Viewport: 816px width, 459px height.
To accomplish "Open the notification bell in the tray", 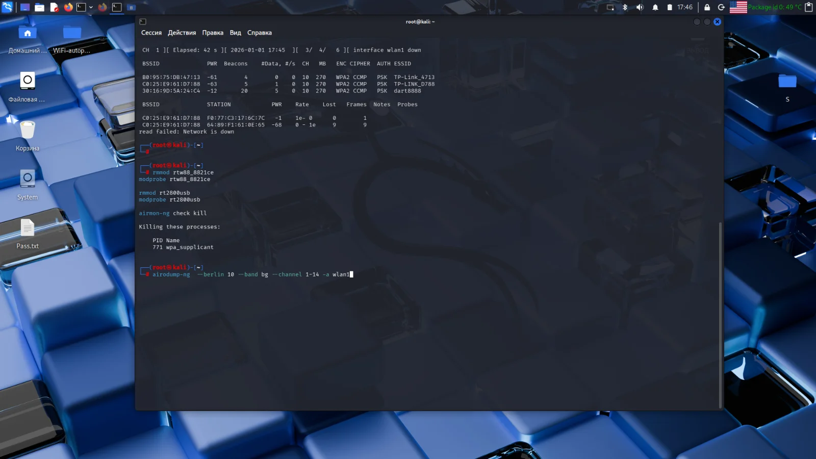I will tap(655, 7).
